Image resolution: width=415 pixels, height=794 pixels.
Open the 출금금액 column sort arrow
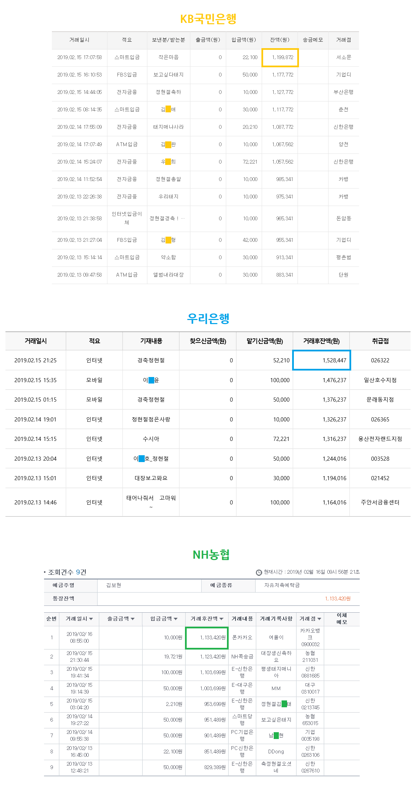click(132, 619)
